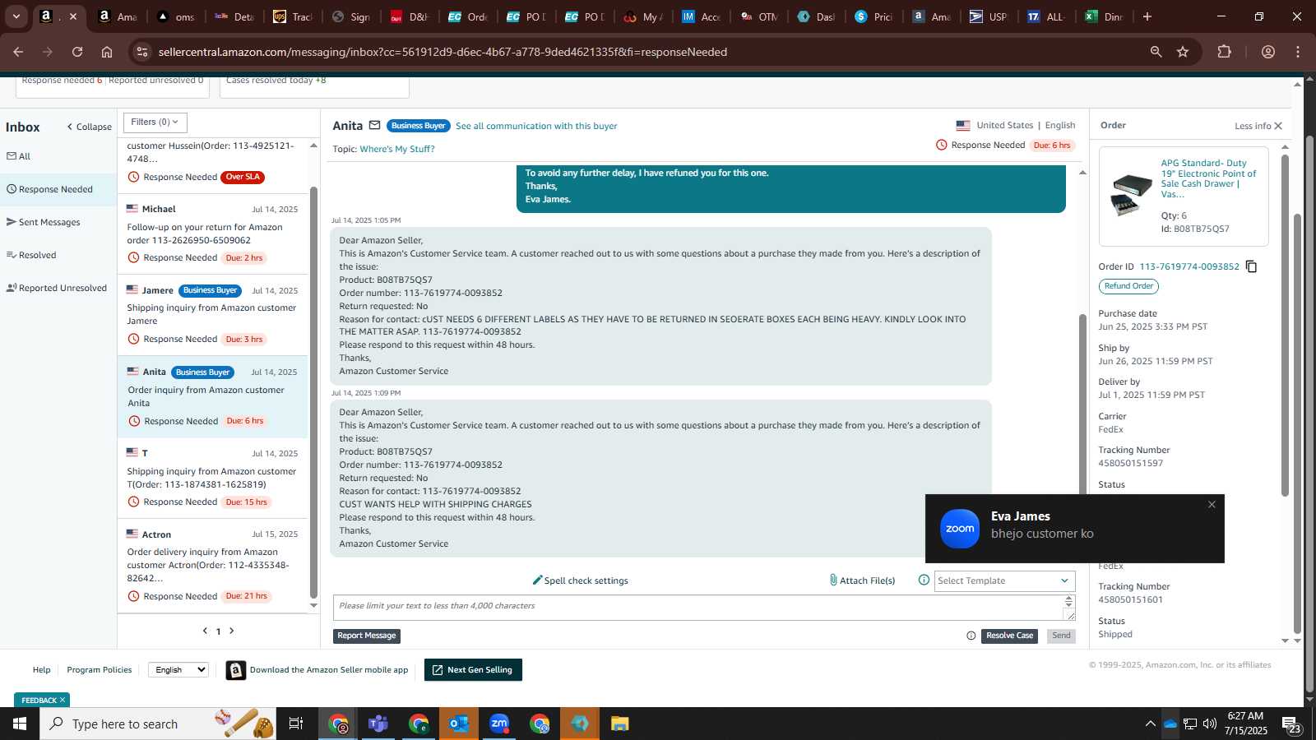Open the All messages folder
This screenshot has width=1316, height=740.
pos(18,156)
